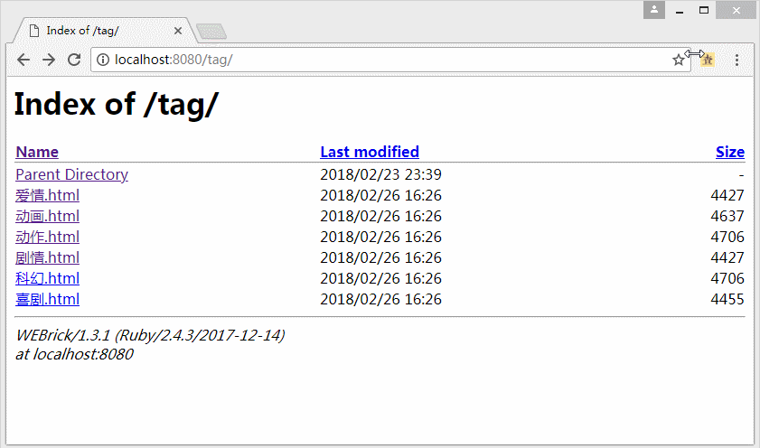760x448 pixels.
Task: Open the Parent Directory link
Action: (x=71, y=174)
